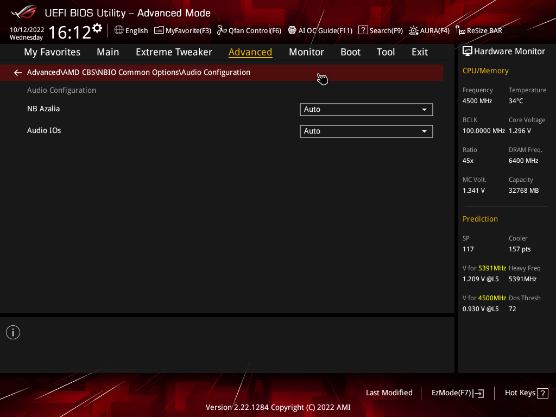The width and height of the screenshot is (556, 417).
Task: Click the Heavy Freq 5391MHz value
Action: [x=523, y=279]
